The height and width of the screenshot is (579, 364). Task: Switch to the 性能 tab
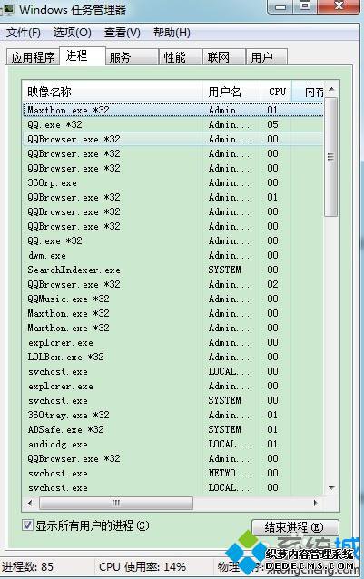[180, 57]
